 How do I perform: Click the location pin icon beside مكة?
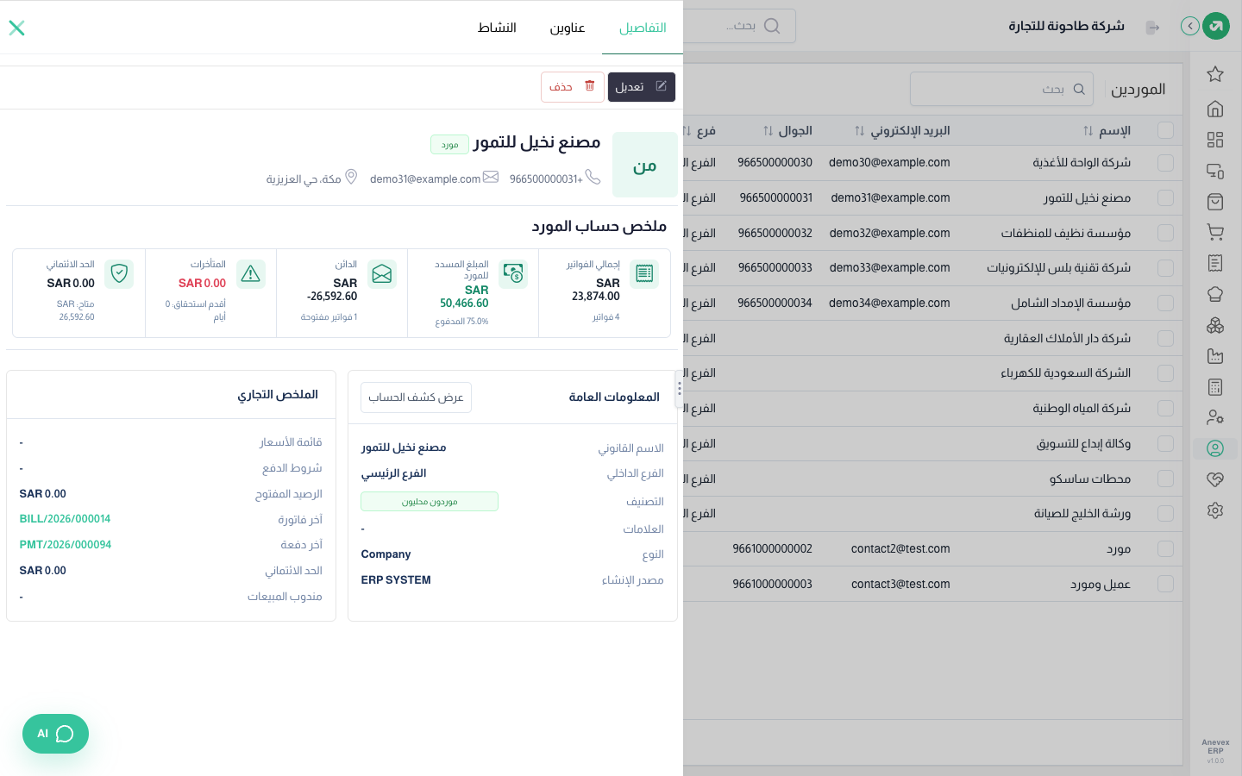[x=351, y=177]
